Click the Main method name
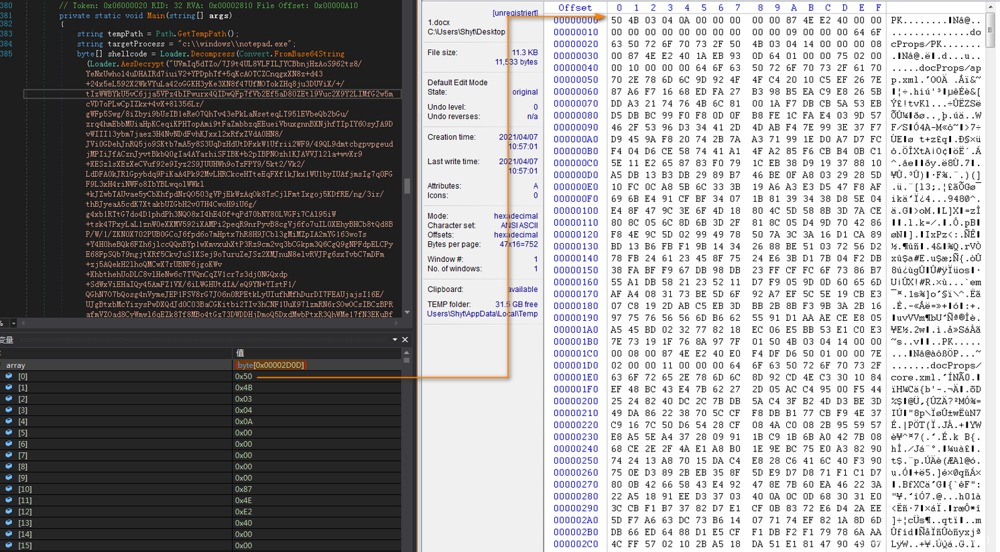 (x=155, y=15)
